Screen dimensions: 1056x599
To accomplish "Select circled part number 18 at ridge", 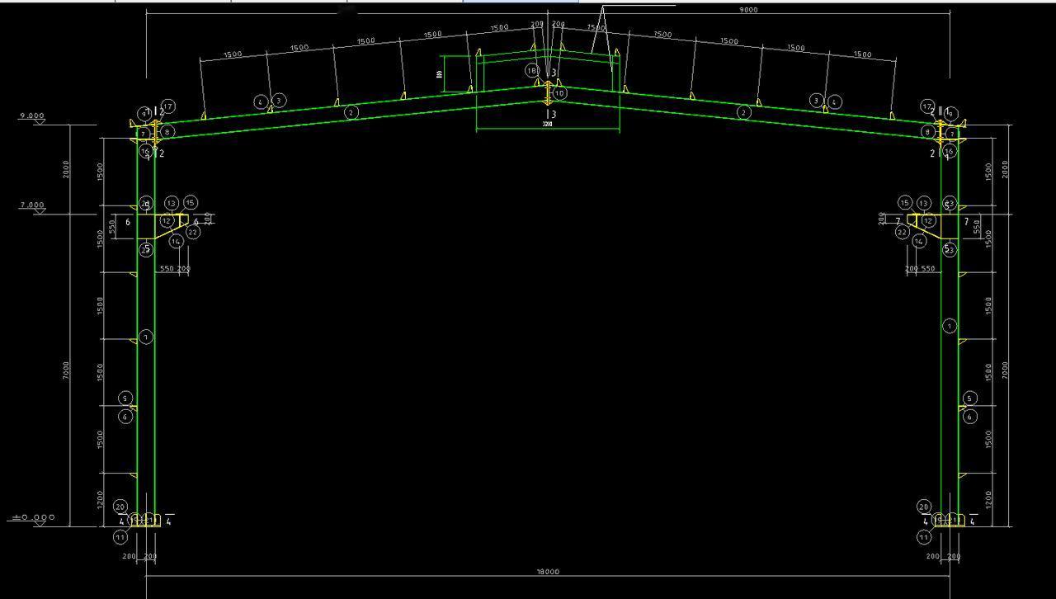I will coord(532,71).
